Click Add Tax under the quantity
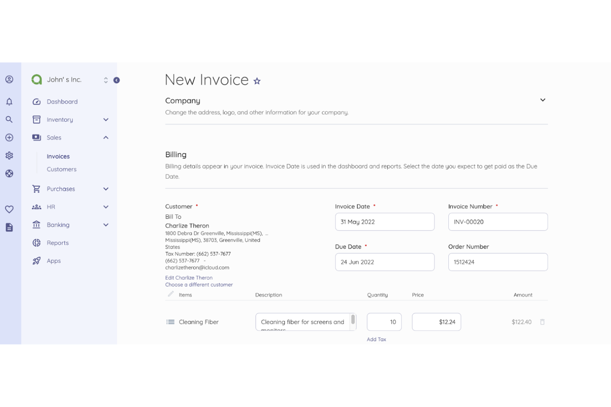Viewport: 611px width, 407px height. click(376, 339)
